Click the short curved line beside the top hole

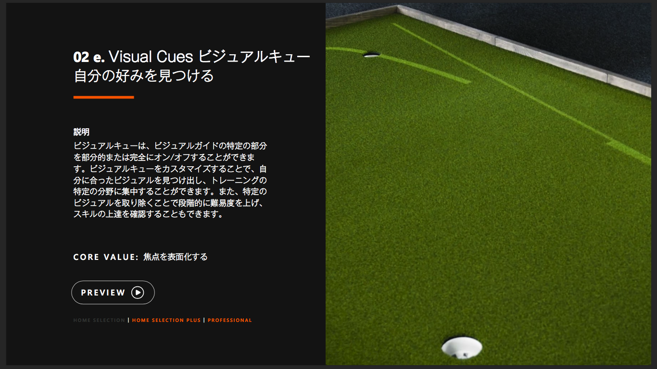pos(423,67)
